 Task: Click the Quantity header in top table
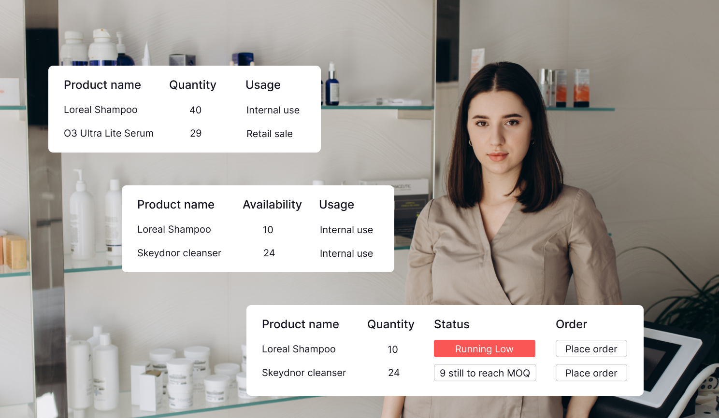pos(192,84)
